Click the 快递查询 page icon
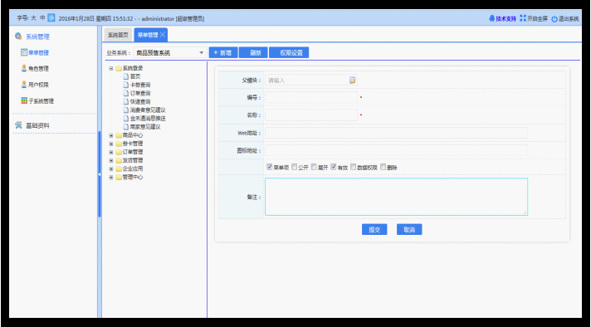The image size is (591, 327). [126, 102]
